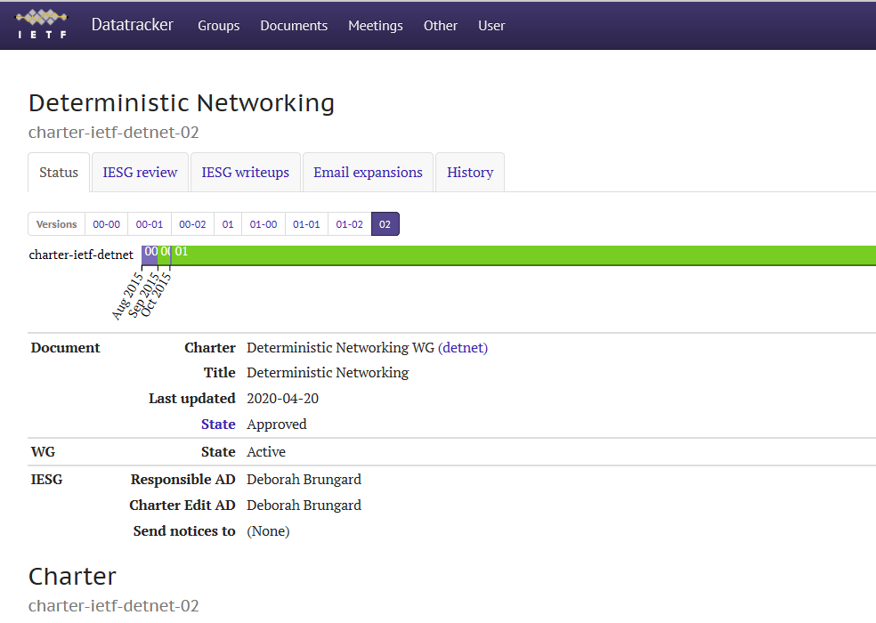Open the detnet working group link
This screenshot has height=623, width=876.
click(x=463, y=347)
